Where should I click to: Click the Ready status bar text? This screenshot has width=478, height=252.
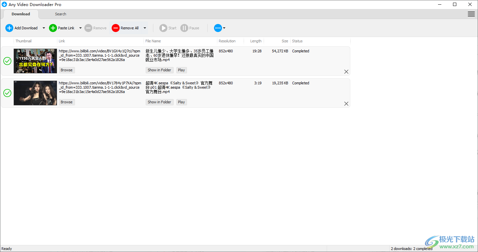(x=7, y=249)
